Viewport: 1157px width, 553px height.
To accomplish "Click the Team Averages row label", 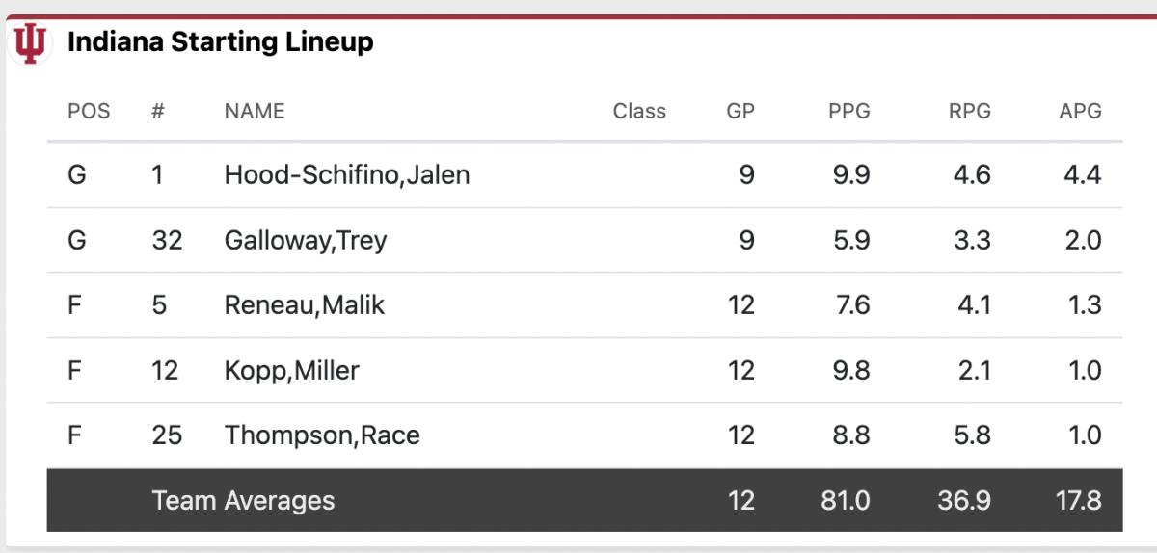I will [244, 500].
